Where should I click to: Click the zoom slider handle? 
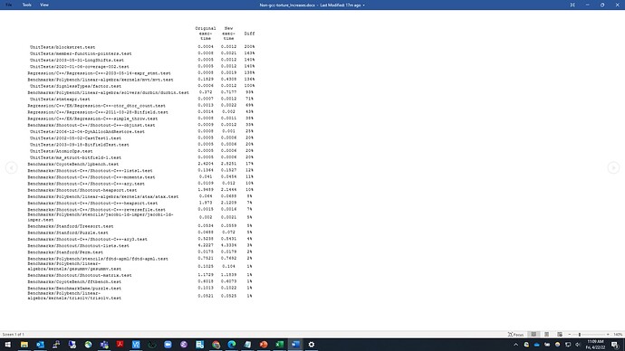(x=580, y=335)
